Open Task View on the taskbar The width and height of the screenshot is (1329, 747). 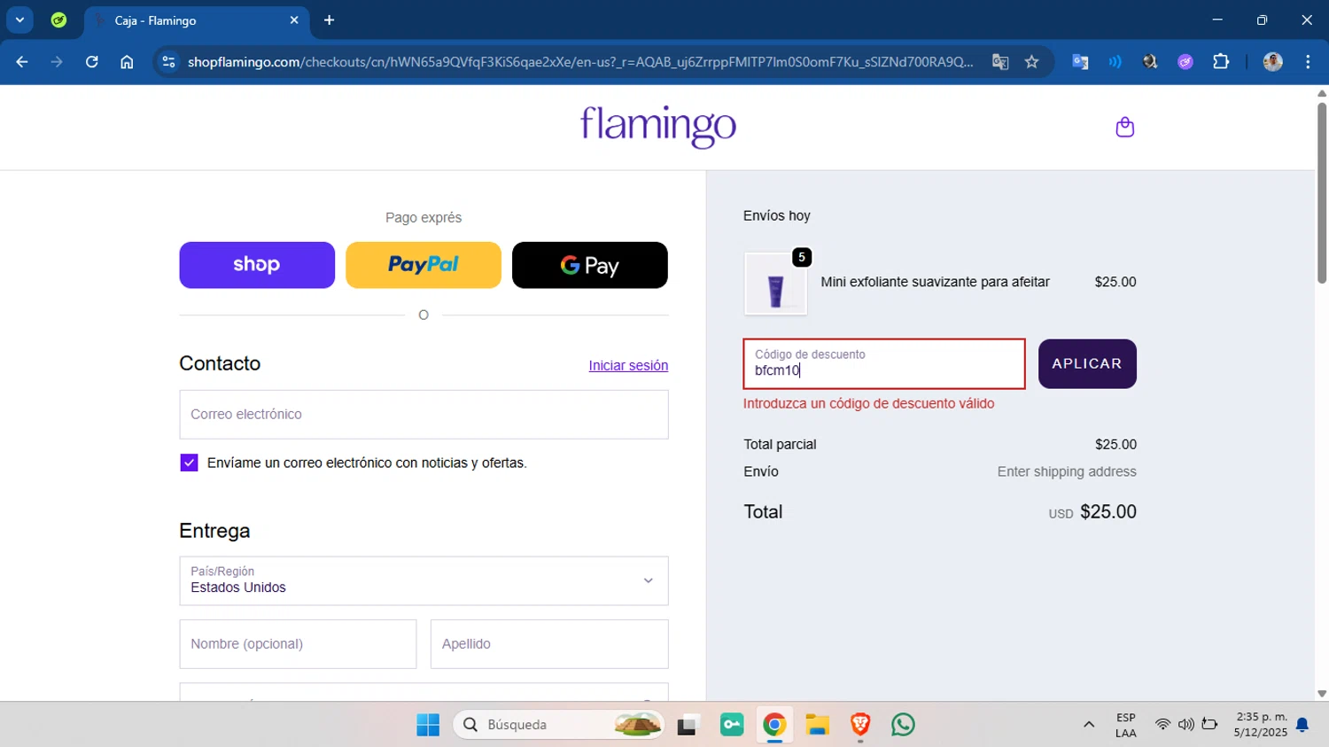[688, 725]
